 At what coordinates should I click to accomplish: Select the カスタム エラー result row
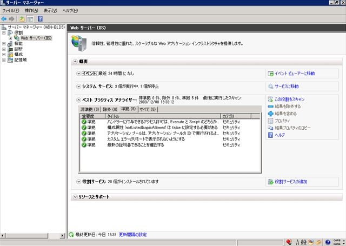pyautogui.click(x=170, y=139)
